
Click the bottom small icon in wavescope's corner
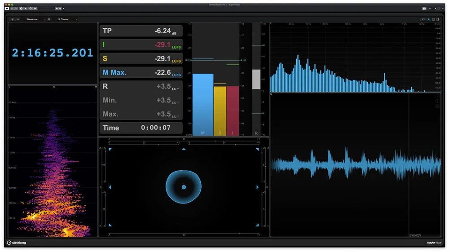point(437,106)
